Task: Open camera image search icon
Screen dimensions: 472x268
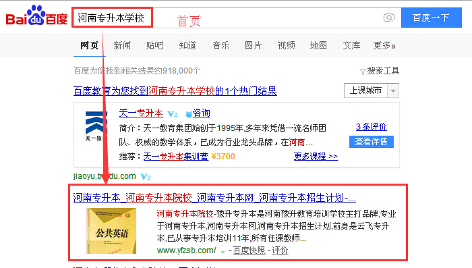Action: click(x=389, y=18)
